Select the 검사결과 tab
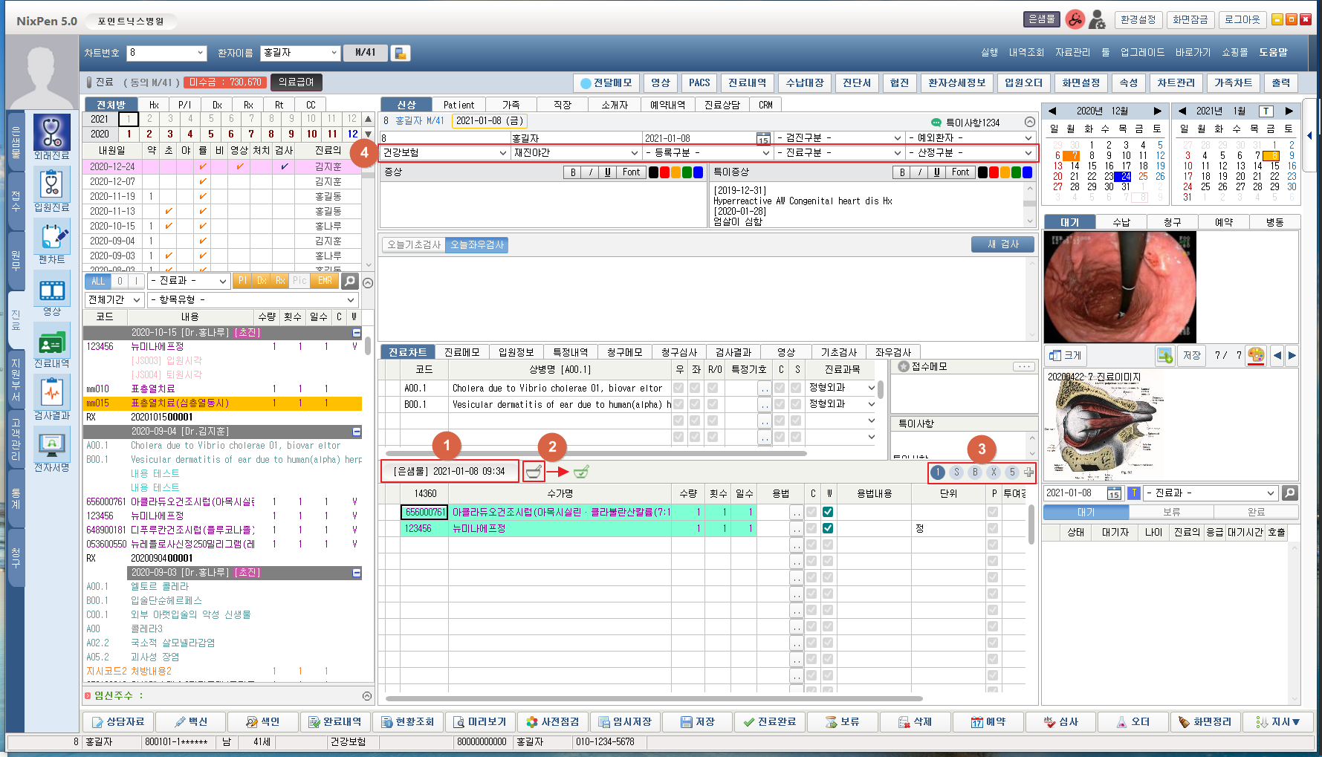1322x757 pixels. click(733, 352)
